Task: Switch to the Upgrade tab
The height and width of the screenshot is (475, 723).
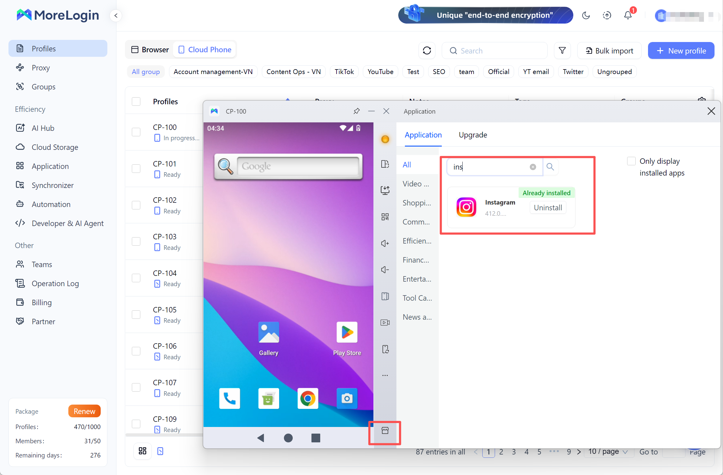Action: click(473, 135)
